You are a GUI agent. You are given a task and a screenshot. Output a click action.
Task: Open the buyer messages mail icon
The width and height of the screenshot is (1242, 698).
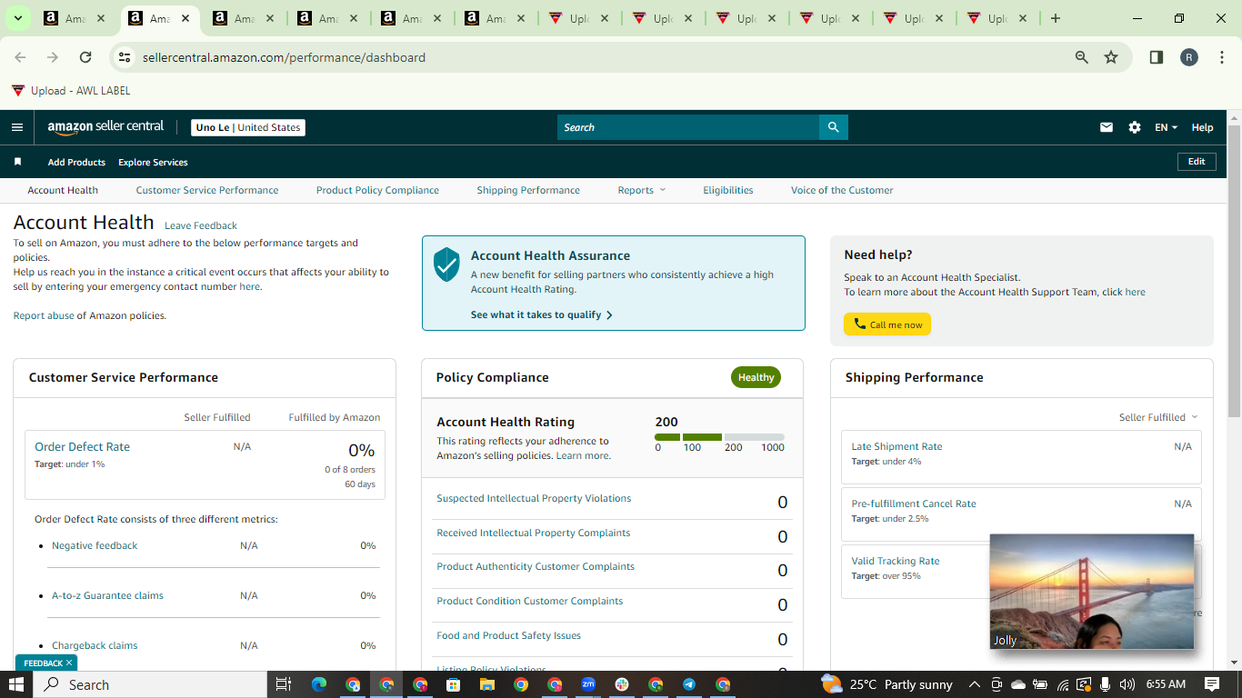1107,127
